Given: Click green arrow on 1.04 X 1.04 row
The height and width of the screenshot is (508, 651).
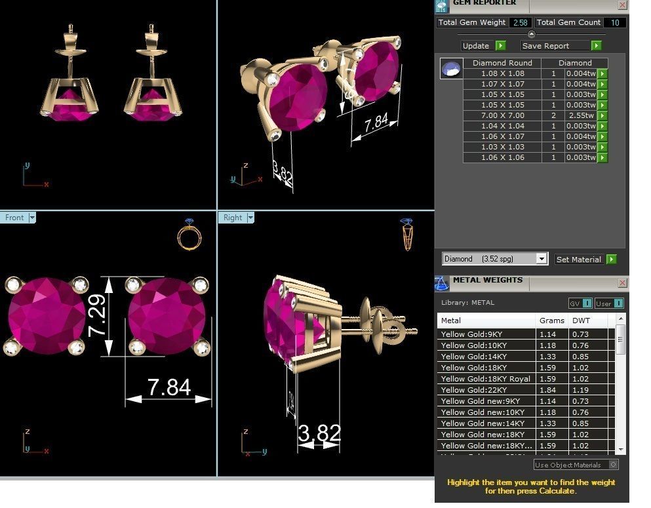Looking at the screenshot, I should point(602,126).
